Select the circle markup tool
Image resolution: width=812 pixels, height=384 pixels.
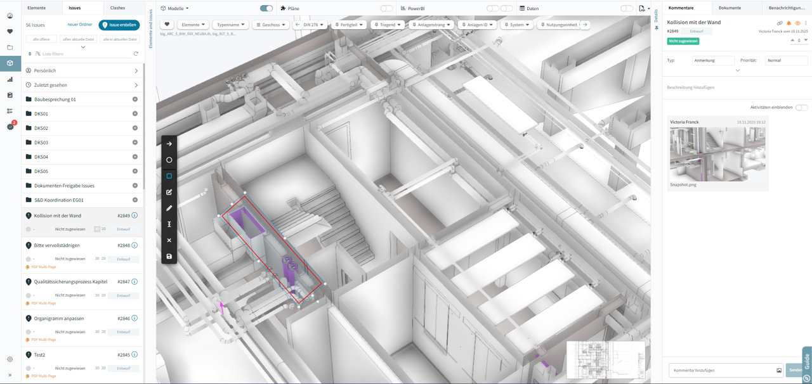[169, 160]
